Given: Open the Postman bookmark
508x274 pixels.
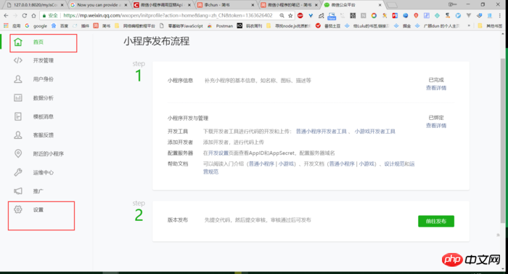Looking at the screenshot, I should (x=221, y=25).
